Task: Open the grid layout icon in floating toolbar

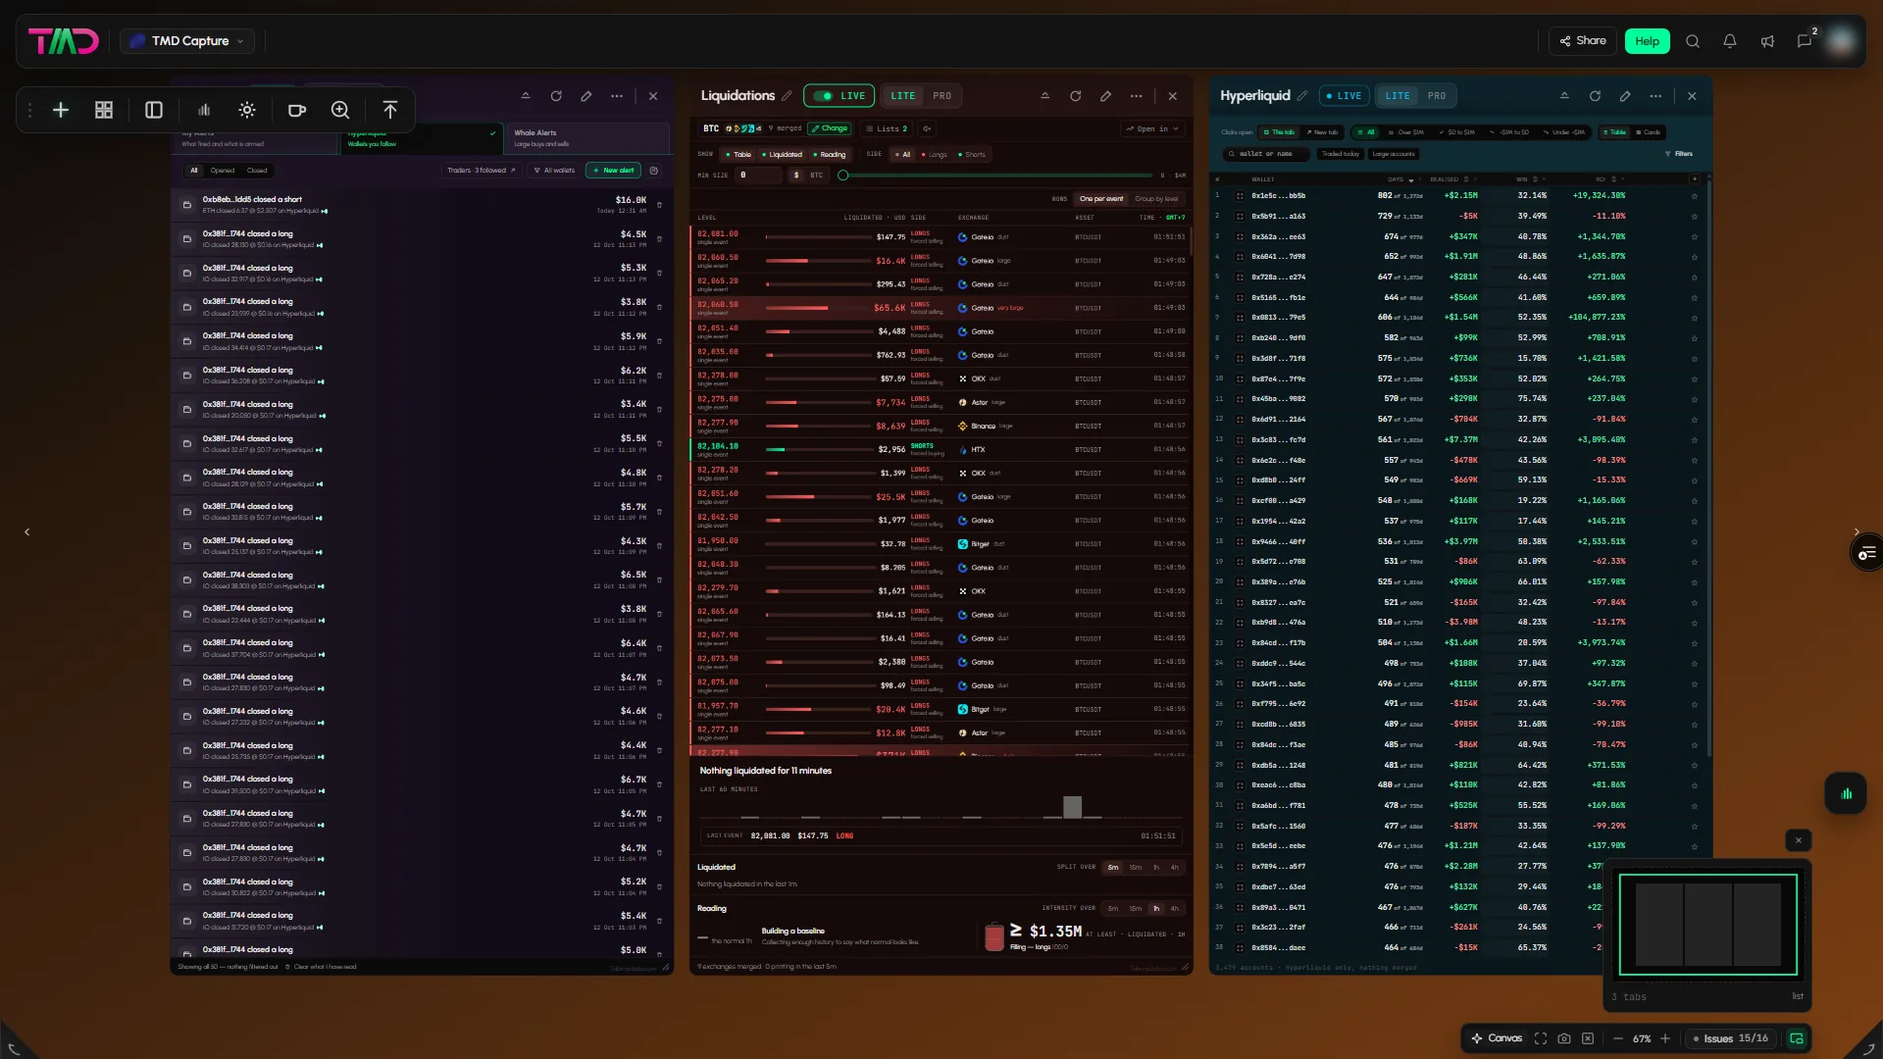Action: 104,110
